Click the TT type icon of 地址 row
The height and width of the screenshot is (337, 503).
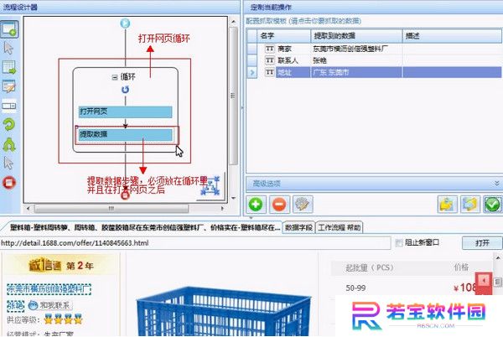click(x=270, y=72)
